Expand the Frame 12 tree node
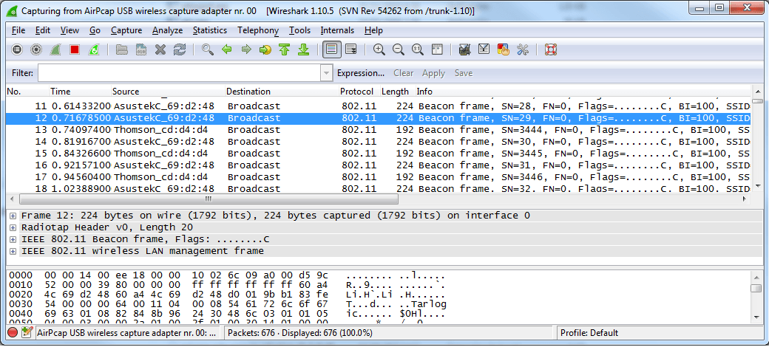Screen dimensions: 769x347 click(x=13, y=216)
